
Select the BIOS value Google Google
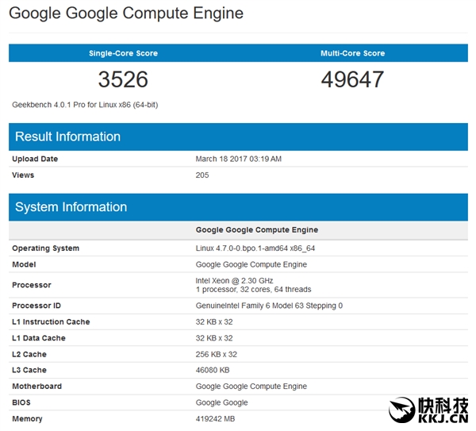click(222, 402)
